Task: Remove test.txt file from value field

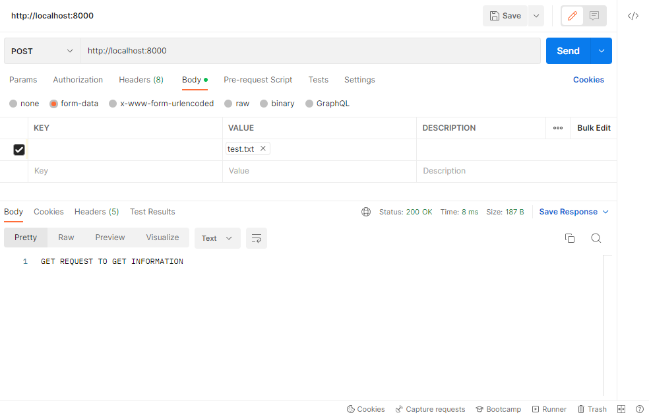Action: [263, 148]
